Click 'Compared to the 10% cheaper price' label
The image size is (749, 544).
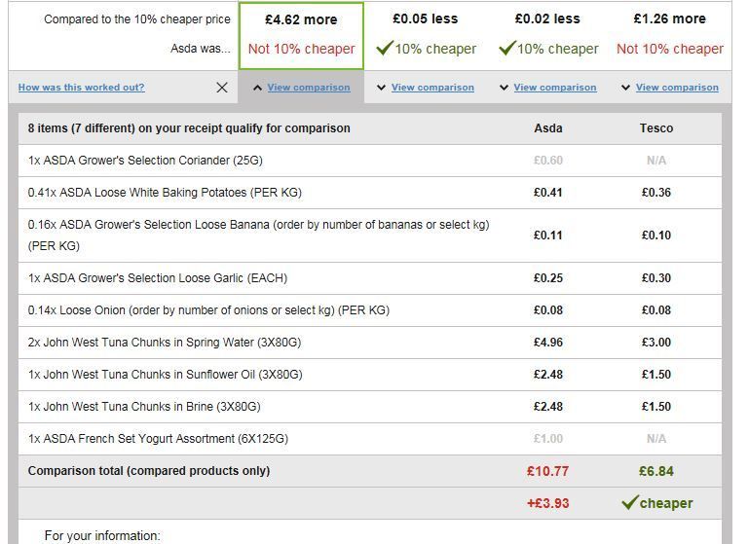pos(137,19)
